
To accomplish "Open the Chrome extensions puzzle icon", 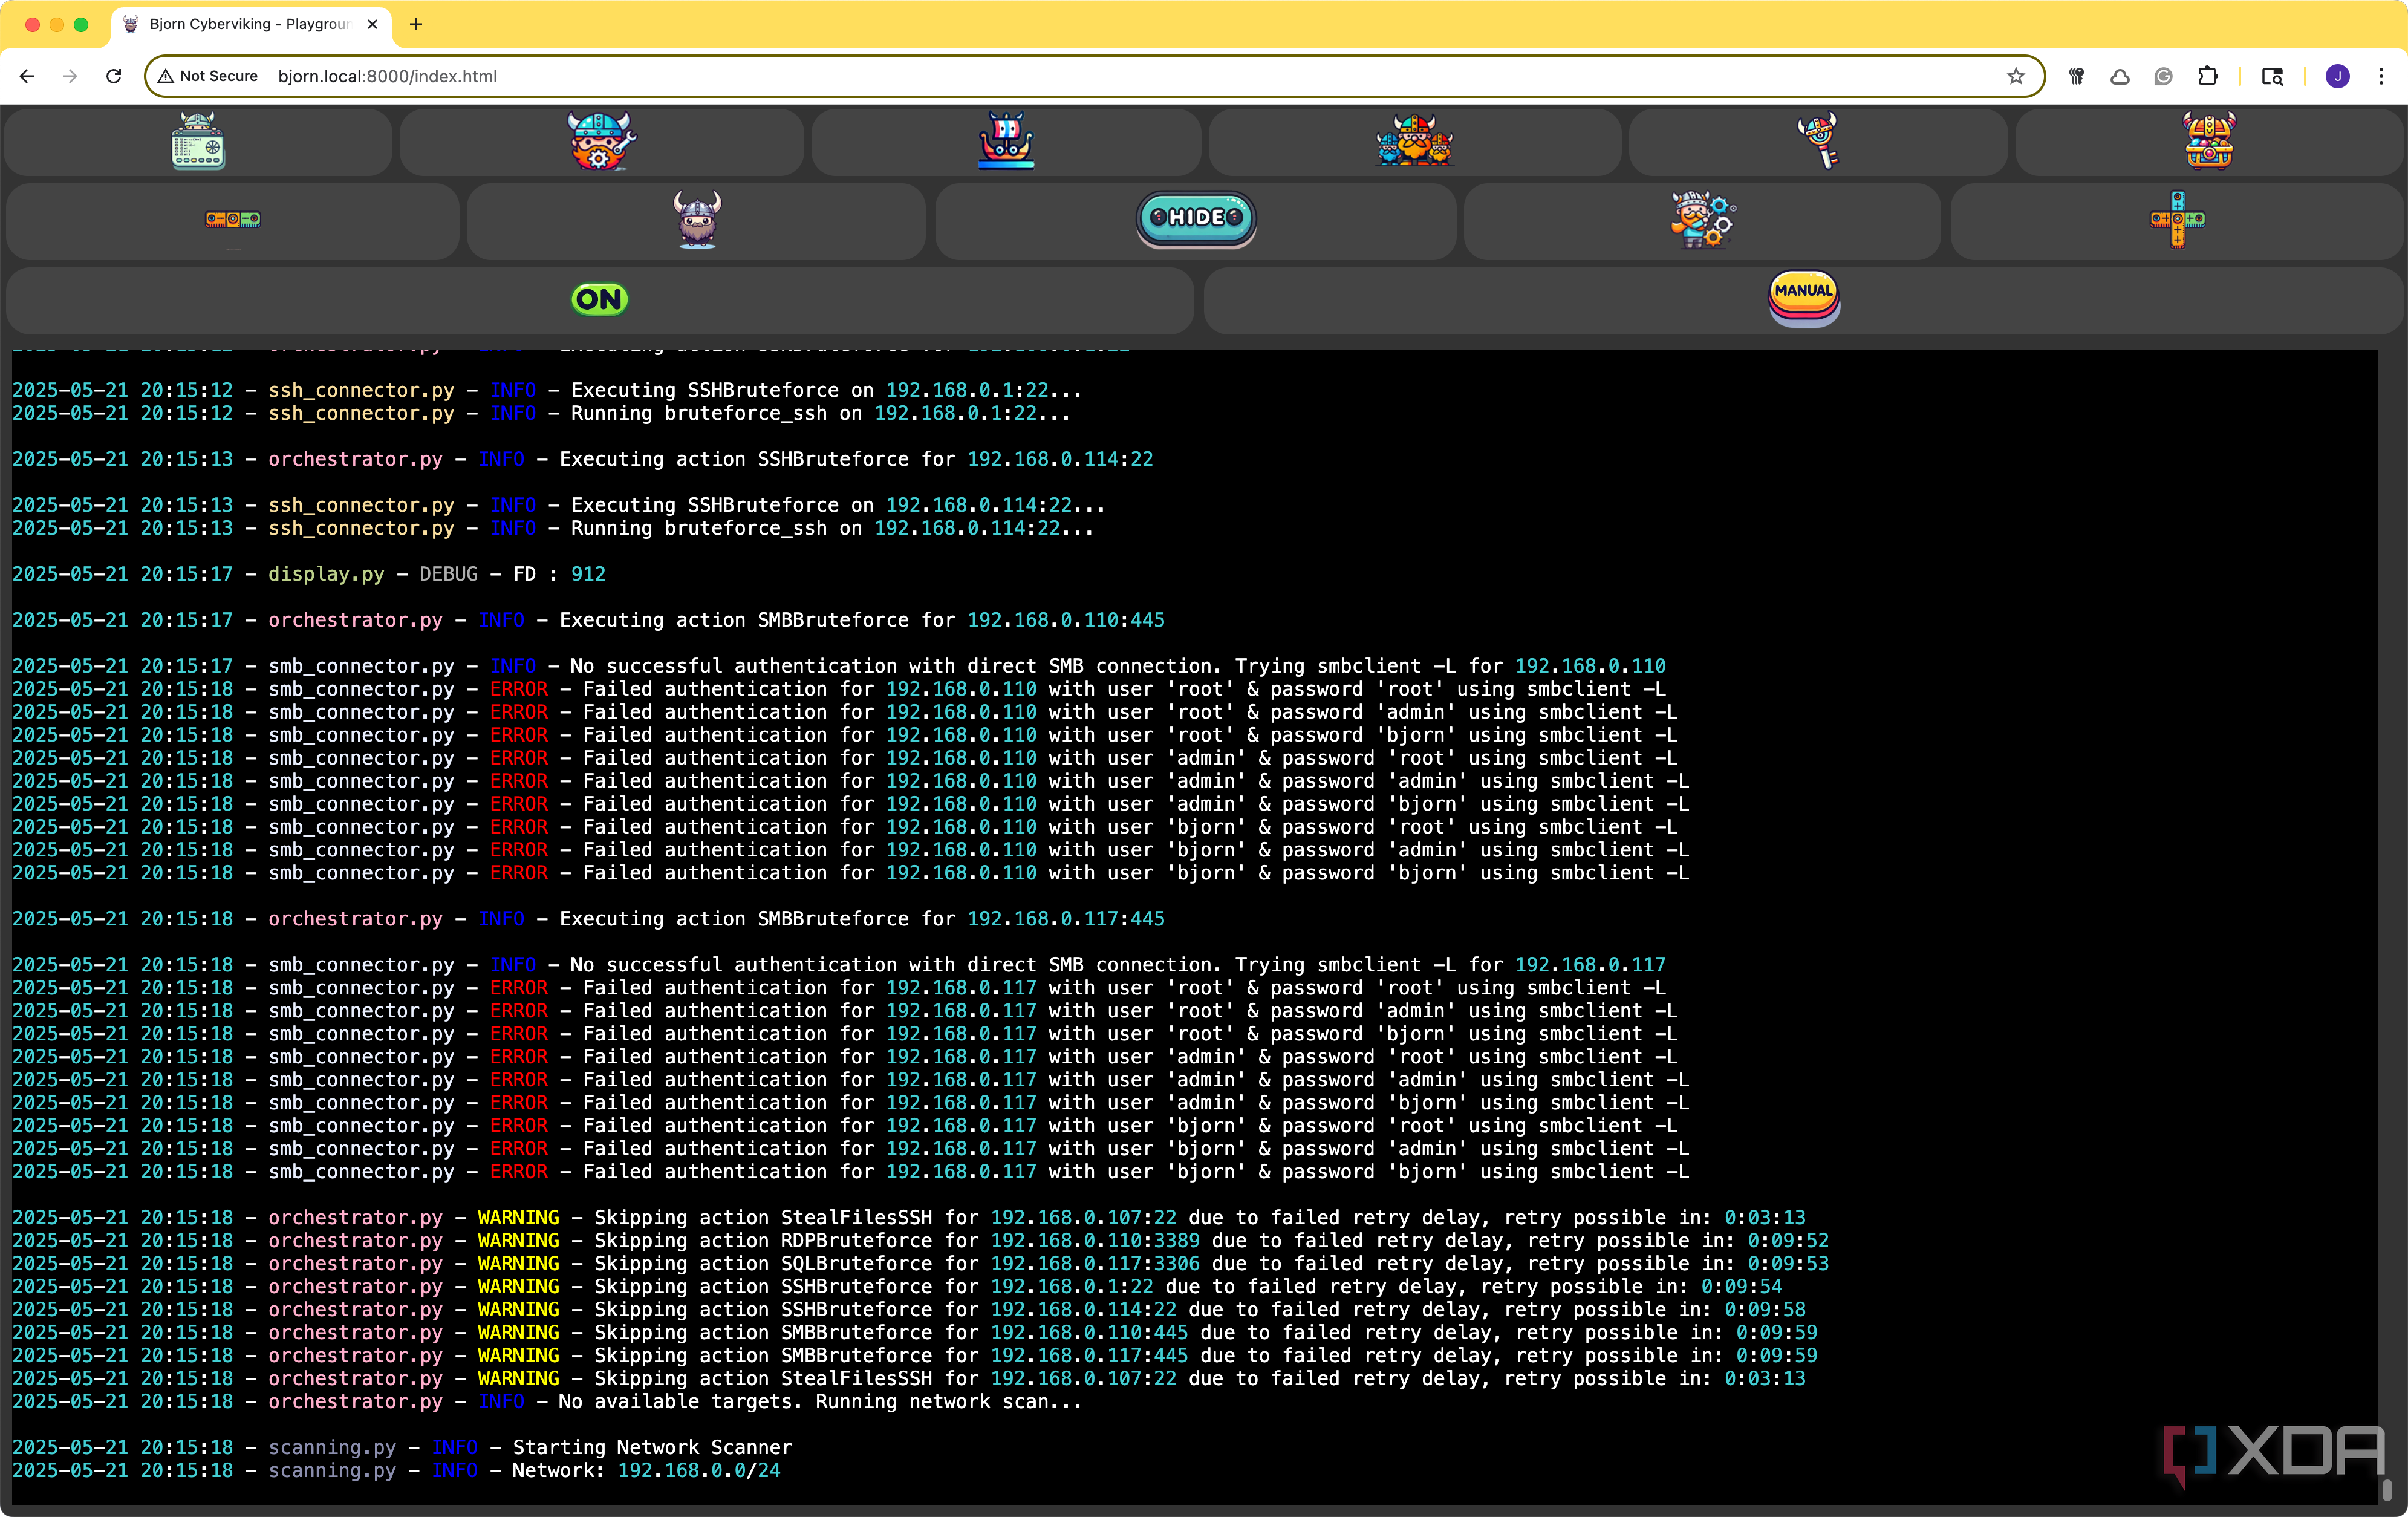I will pyautogui.click(x=2208, y=76).
